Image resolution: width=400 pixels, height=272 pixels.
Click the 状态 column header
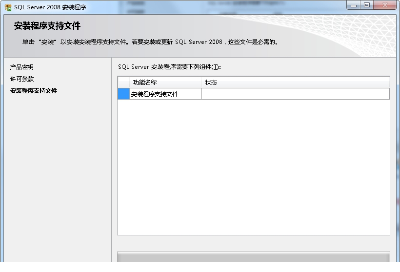(296, 82)
